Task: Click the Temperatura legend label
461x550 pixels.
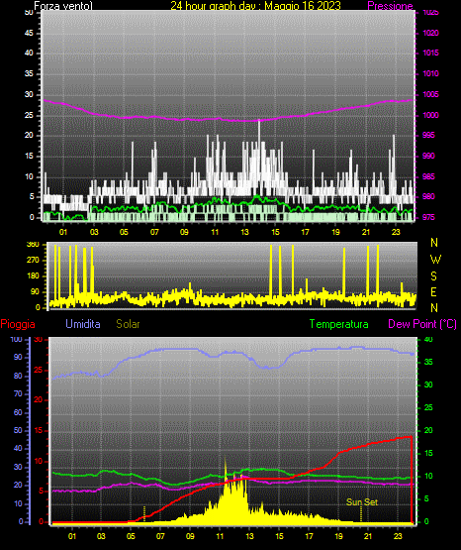Action: pos(338,324)
